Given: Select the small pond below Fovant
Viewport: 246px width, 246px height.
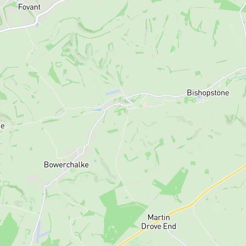Looking at the screenshot, I should pyautogui.click(x=37, y=25).
